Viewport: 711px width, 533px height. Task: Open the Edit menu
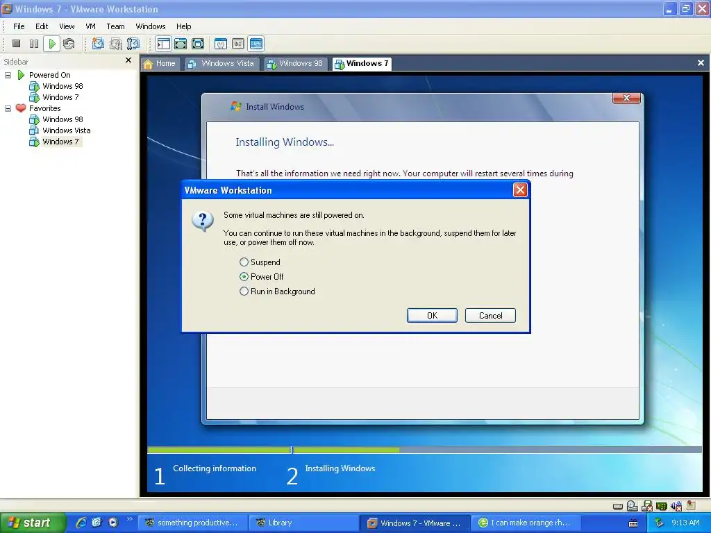coord(42,26)
